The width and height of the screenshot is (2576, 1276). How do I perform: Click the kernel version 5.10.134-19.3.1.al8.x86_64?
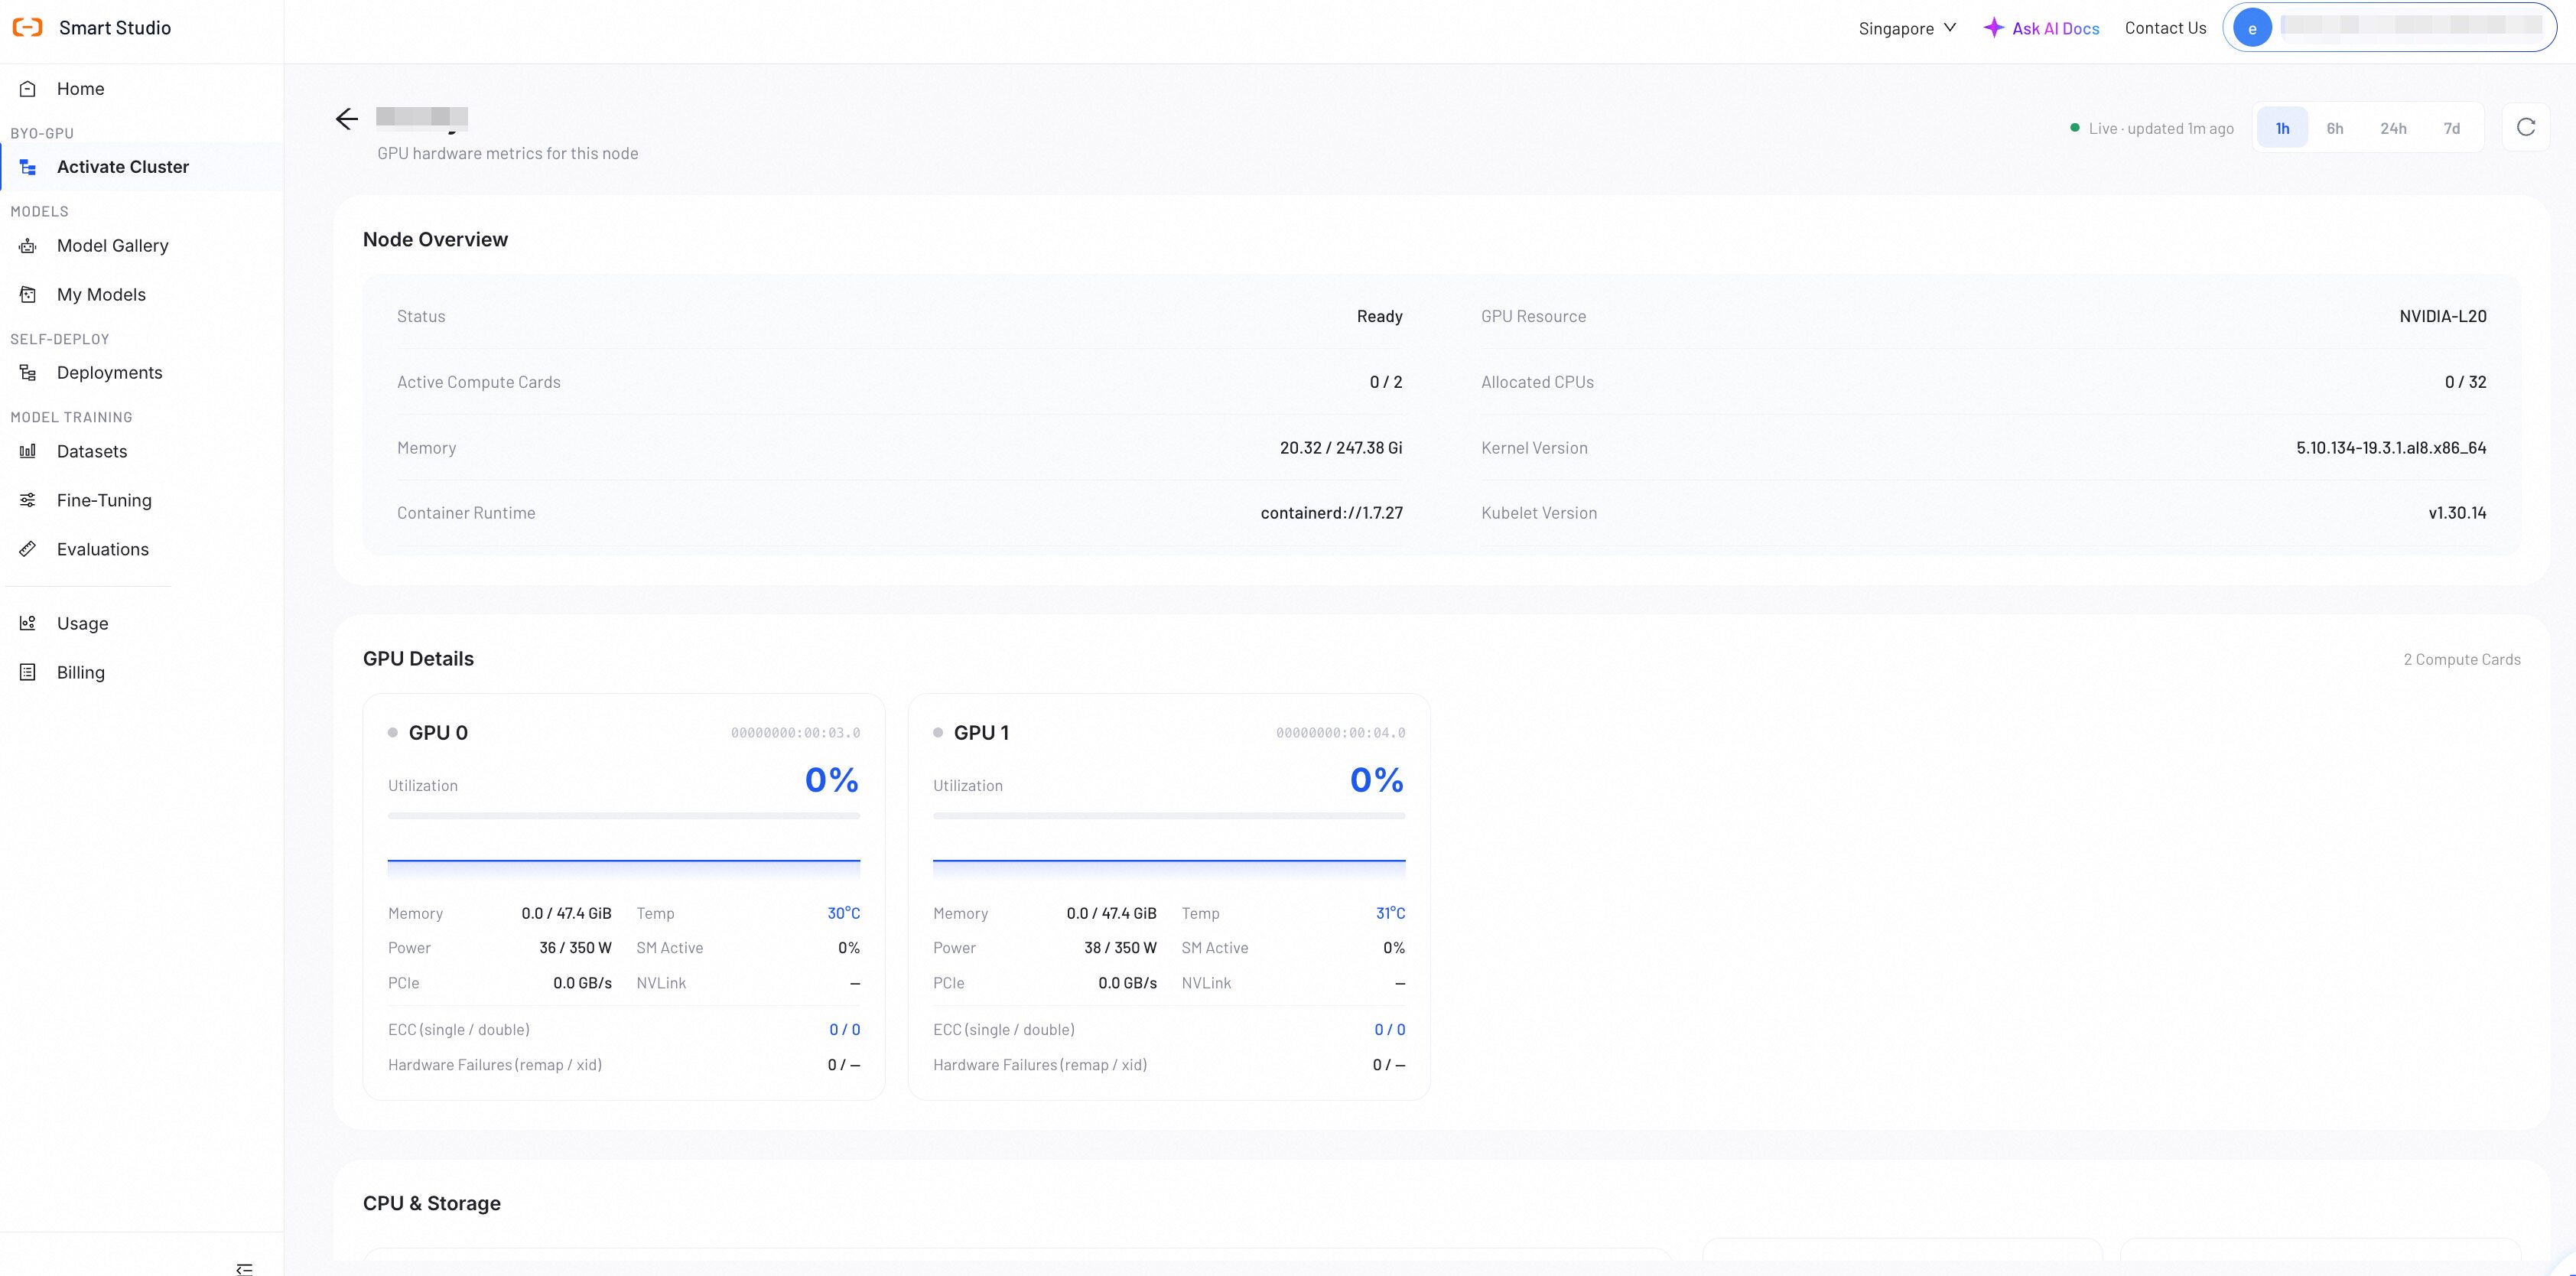pyautogui.click(x=2391, y=448)
